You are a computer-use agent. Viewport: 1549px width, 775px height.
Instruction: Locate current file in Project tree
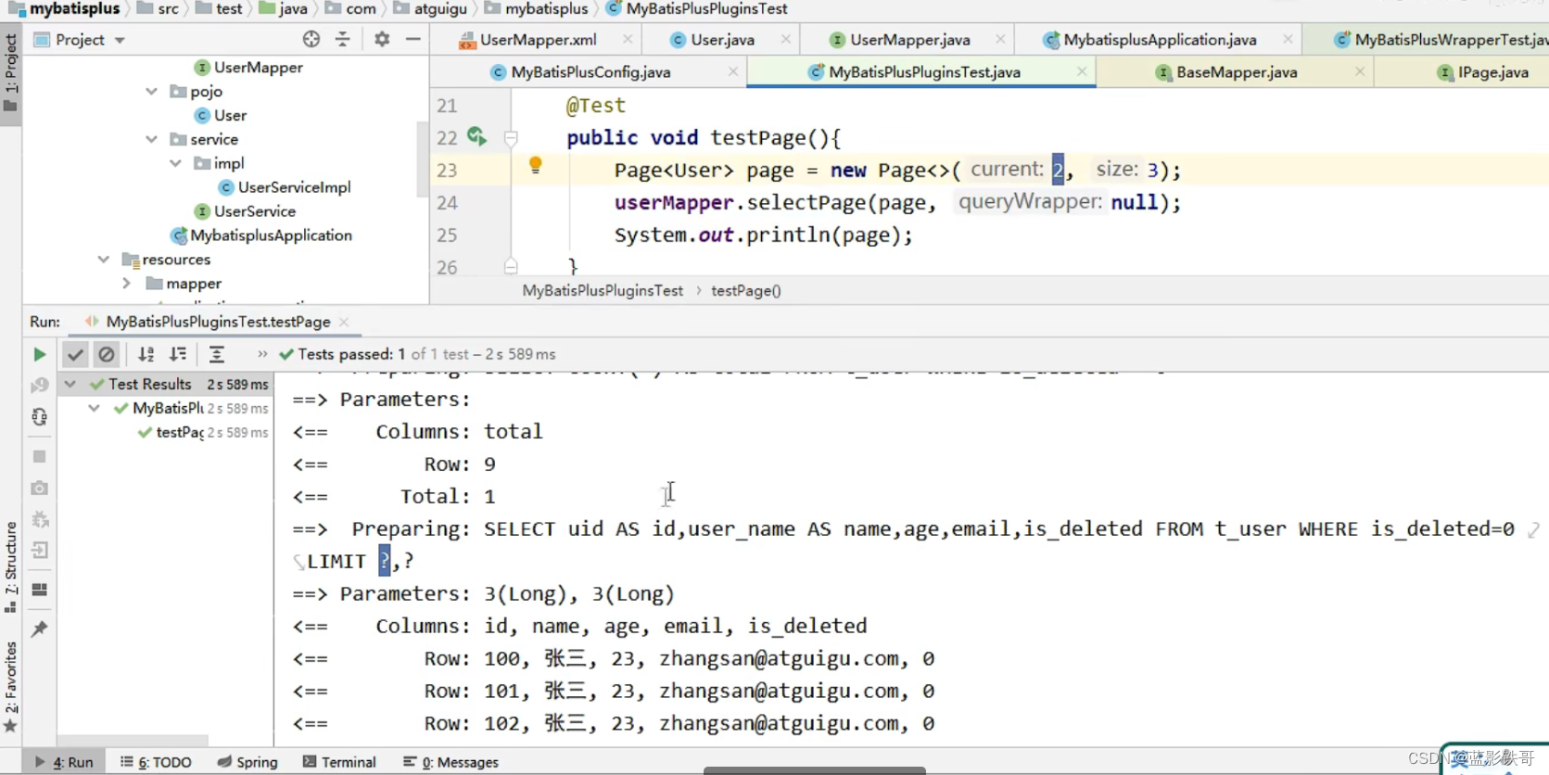click(311, 39)
